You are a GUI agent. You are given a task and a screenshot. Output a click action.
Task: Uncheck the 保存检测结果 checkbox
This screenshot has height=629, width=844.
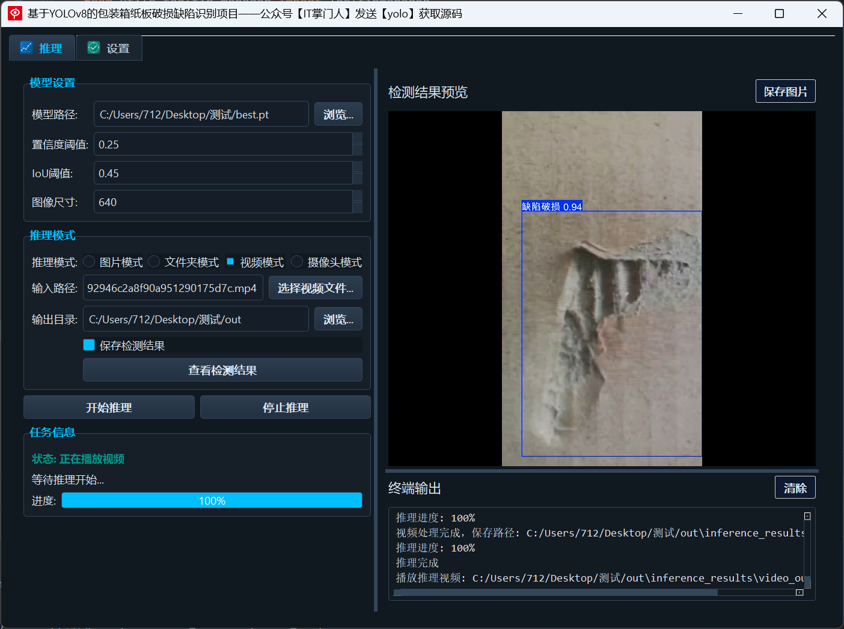point(89,345)
